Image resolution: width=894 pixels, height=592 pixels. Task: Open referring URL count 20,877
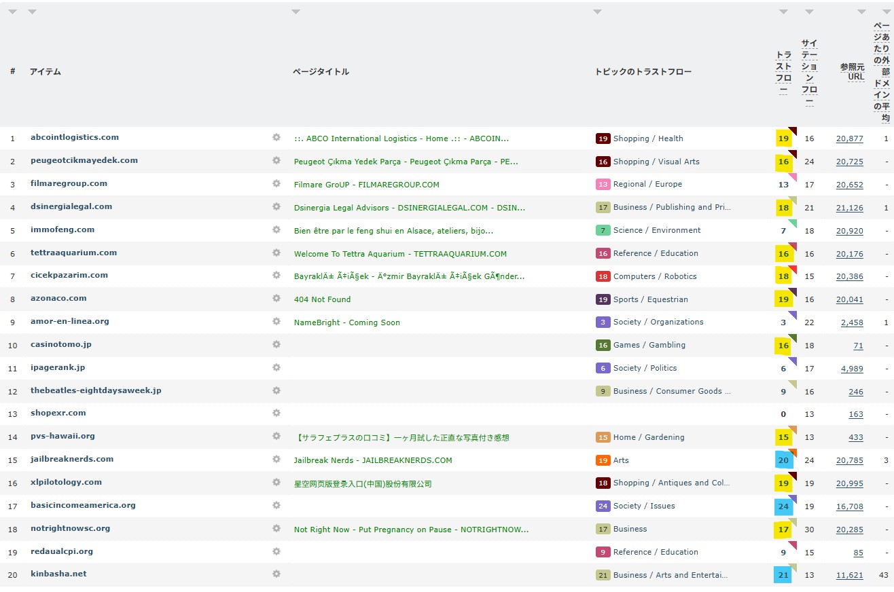850,138
